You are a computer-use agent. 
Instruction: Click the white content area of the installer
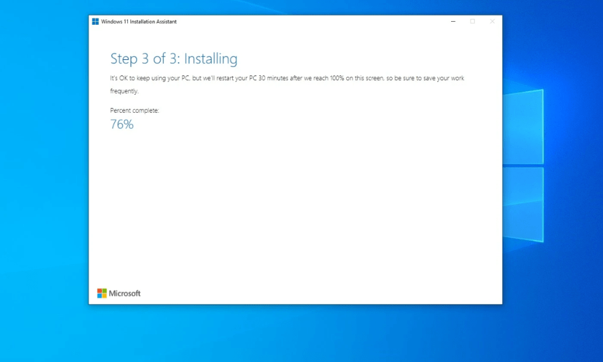(x=295, y=211)
